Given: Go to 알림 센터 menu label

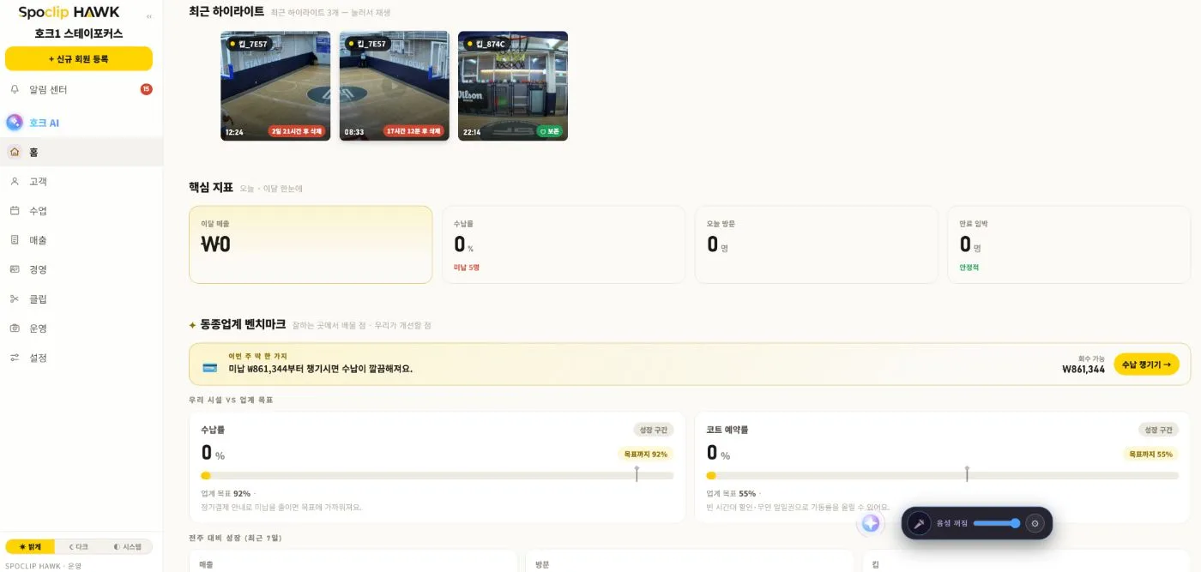Looking at the screenshot, I should tap(48, 89).
